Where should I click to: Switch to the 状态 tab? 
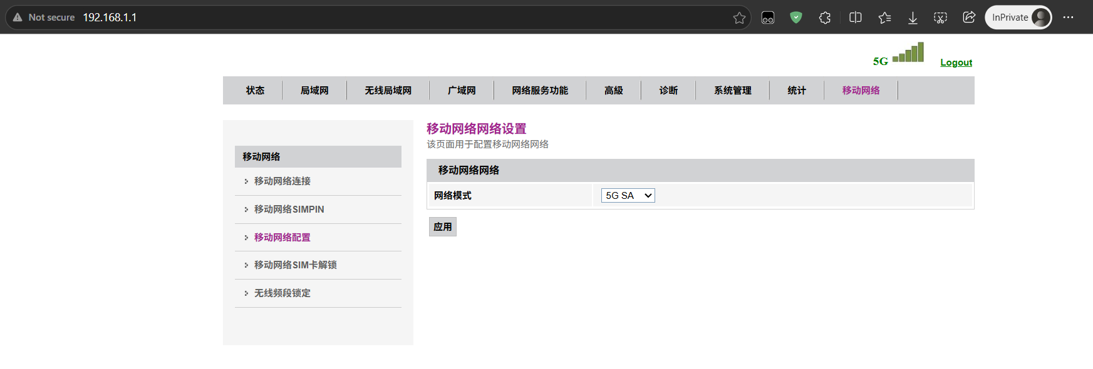[255, 91]
